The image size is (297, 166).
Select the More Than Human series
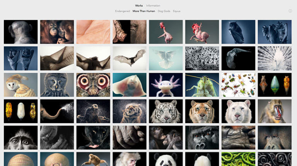coord(144,11)
